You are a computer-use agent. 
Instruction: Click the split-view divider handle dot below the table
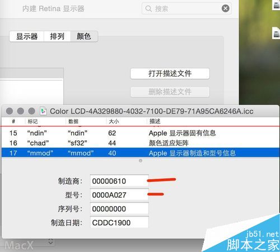(141, 160)
